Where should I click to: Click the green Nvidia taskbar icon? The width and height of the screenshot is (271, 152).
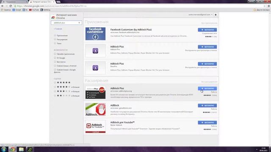pyautogui.click(x=30, y=149)
